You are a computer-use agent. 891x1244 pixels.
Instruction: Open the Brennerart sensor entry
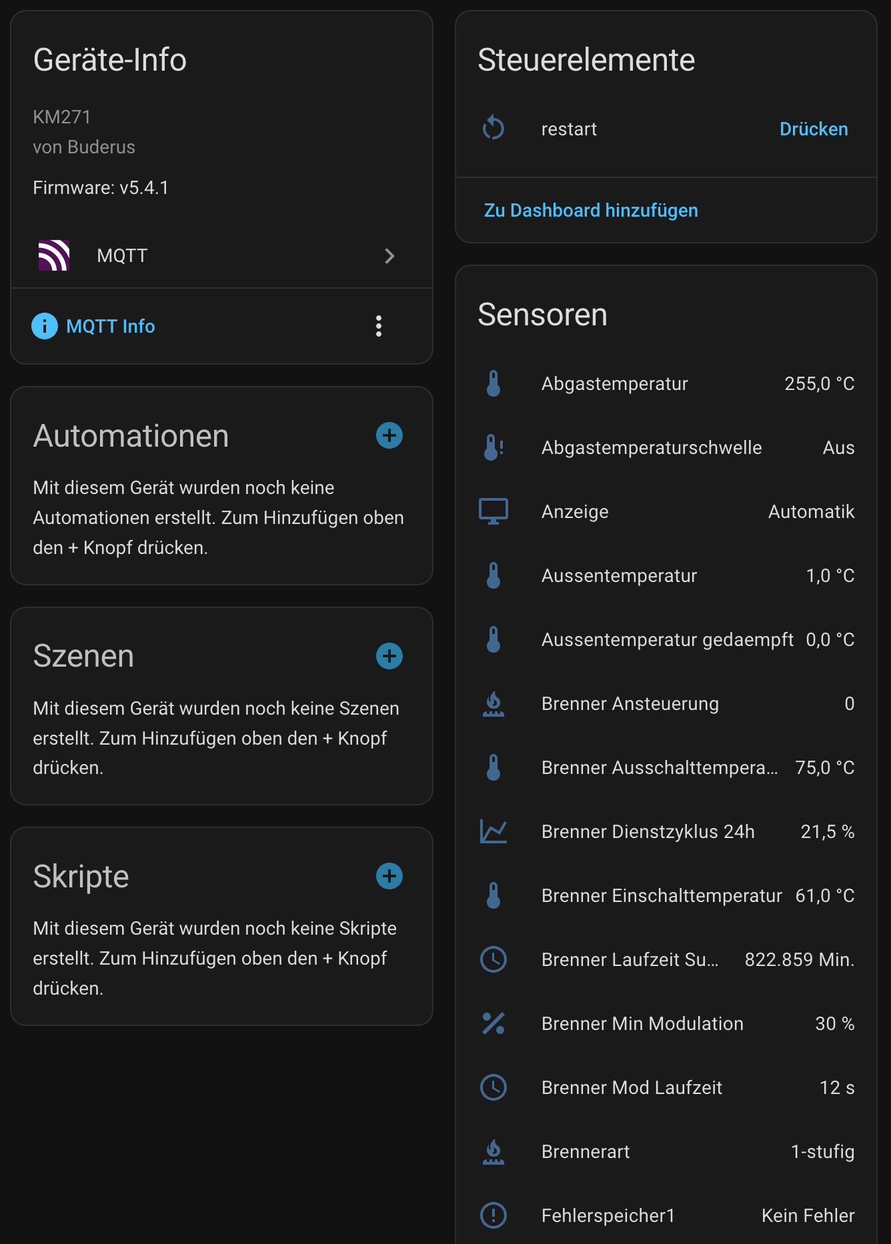pyautogui.click(x=666, y=1151)
